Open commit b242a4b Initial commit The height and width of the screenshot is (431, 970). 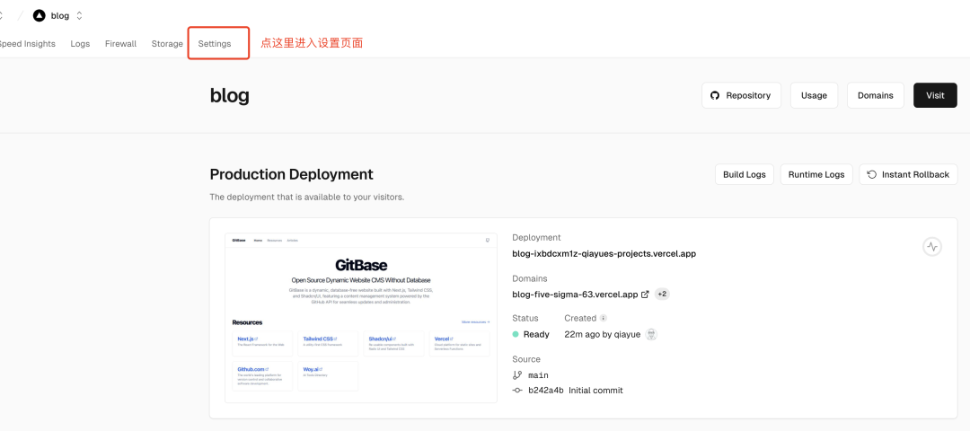576,391
